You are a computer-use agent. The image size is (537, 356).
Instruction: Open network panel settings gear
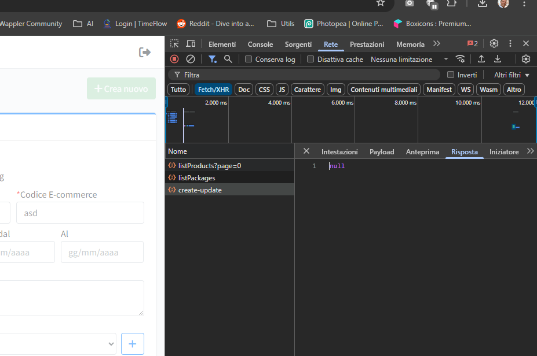[x=525, y=59]
